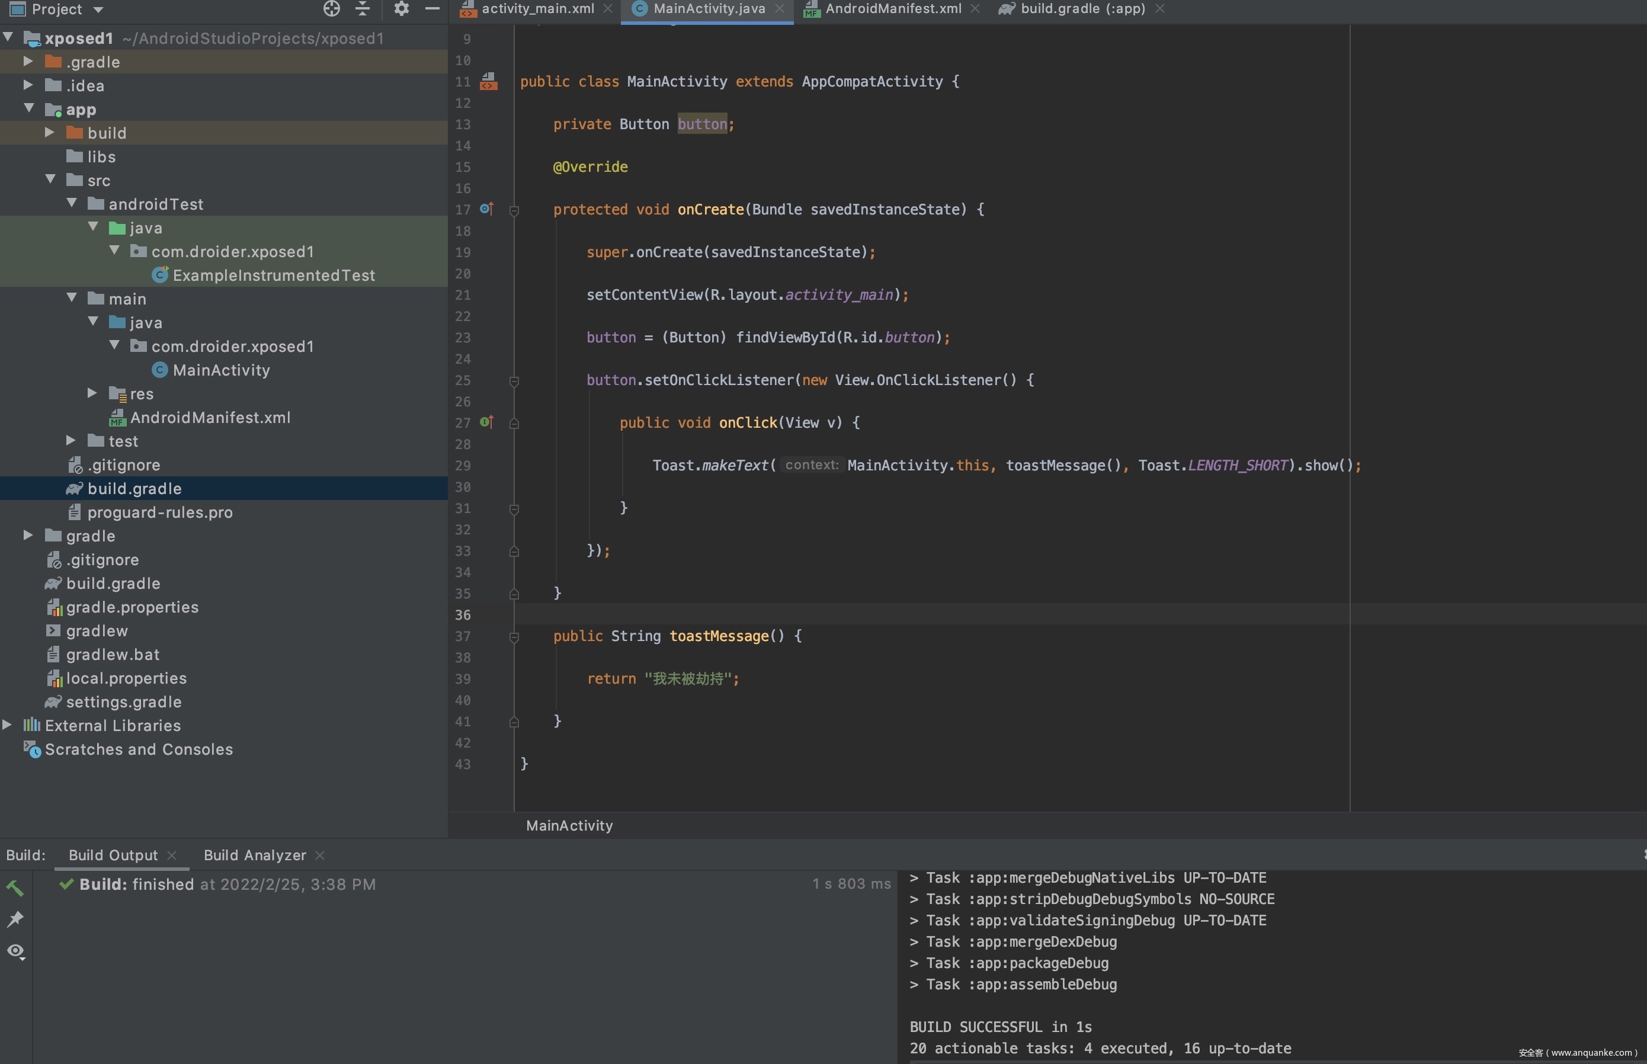Close the activity_main.xml tab
The width and height of the screenshot is (1647, 1064).
pyautogui.click(x=608, y=8)
